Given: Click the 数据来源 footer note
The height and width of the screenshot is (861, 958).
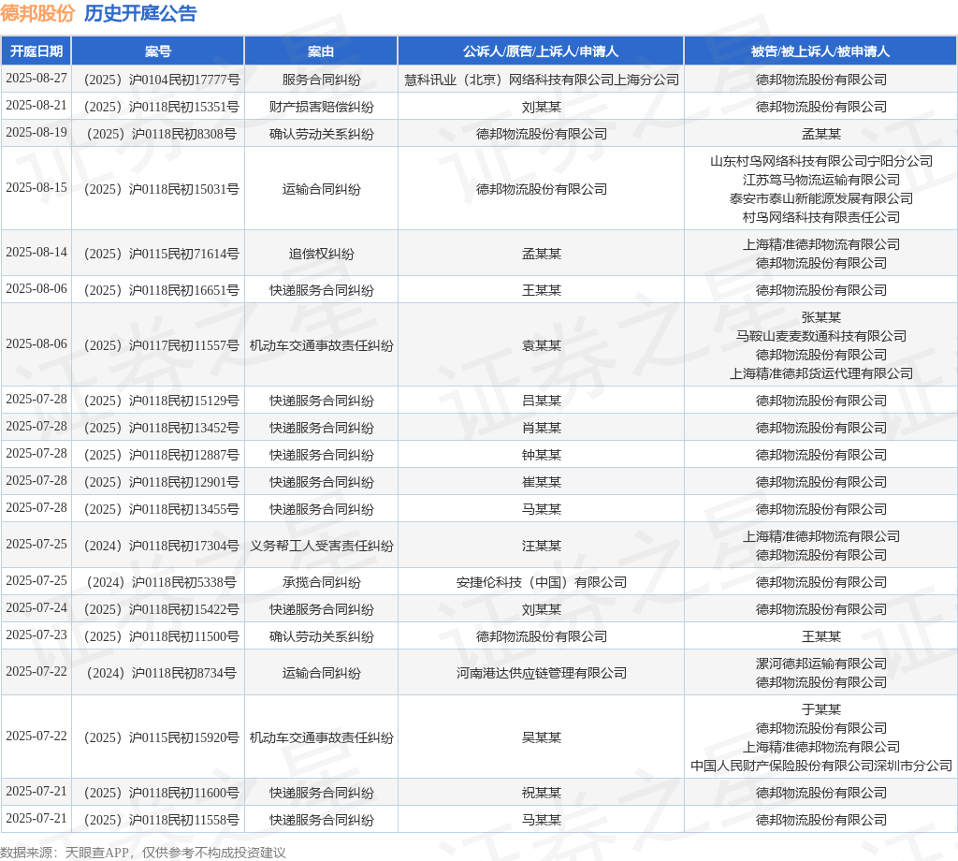Looking at the screenshot, I should click(143, 852).
